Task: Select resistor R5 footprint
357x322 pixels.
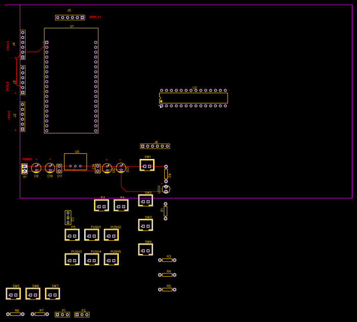Action: tap(167, 290)
